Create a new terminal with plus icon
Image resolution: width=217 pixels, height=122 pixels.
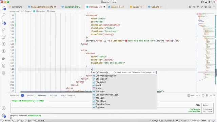[197, 95]
